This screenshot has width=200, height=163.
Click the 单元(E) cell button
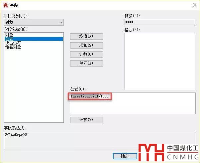point(86,63)
